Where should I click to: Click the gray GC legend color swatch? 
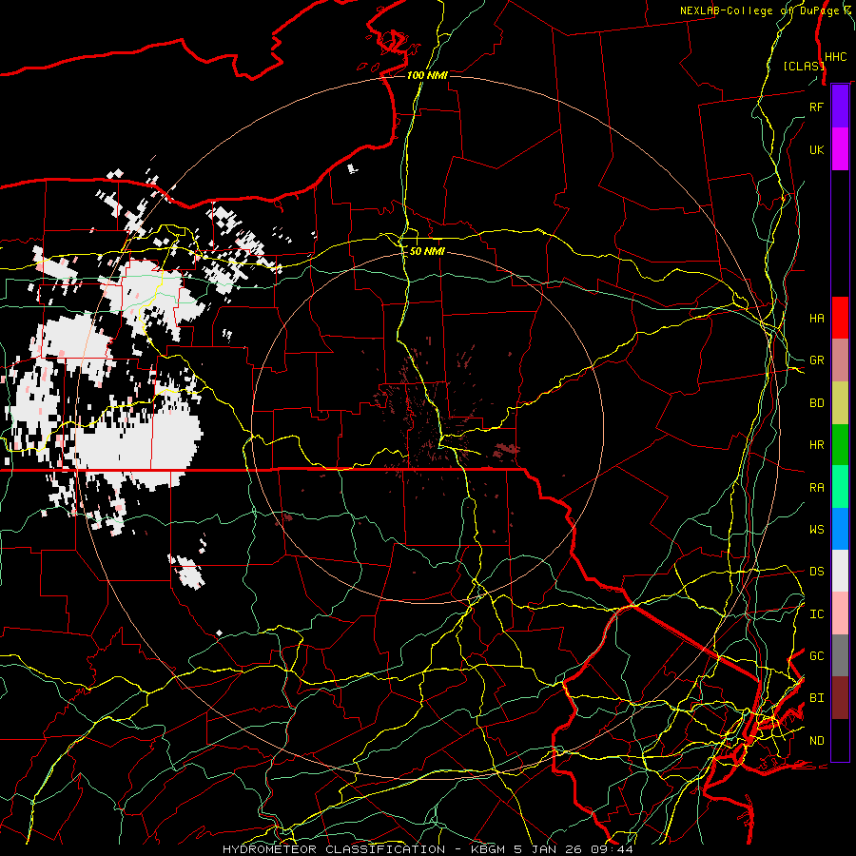pyautogui.click(x=840, y=655)
